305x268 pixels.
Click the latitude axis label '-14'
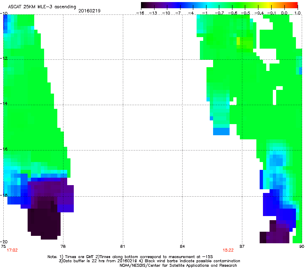click(4, 103)
